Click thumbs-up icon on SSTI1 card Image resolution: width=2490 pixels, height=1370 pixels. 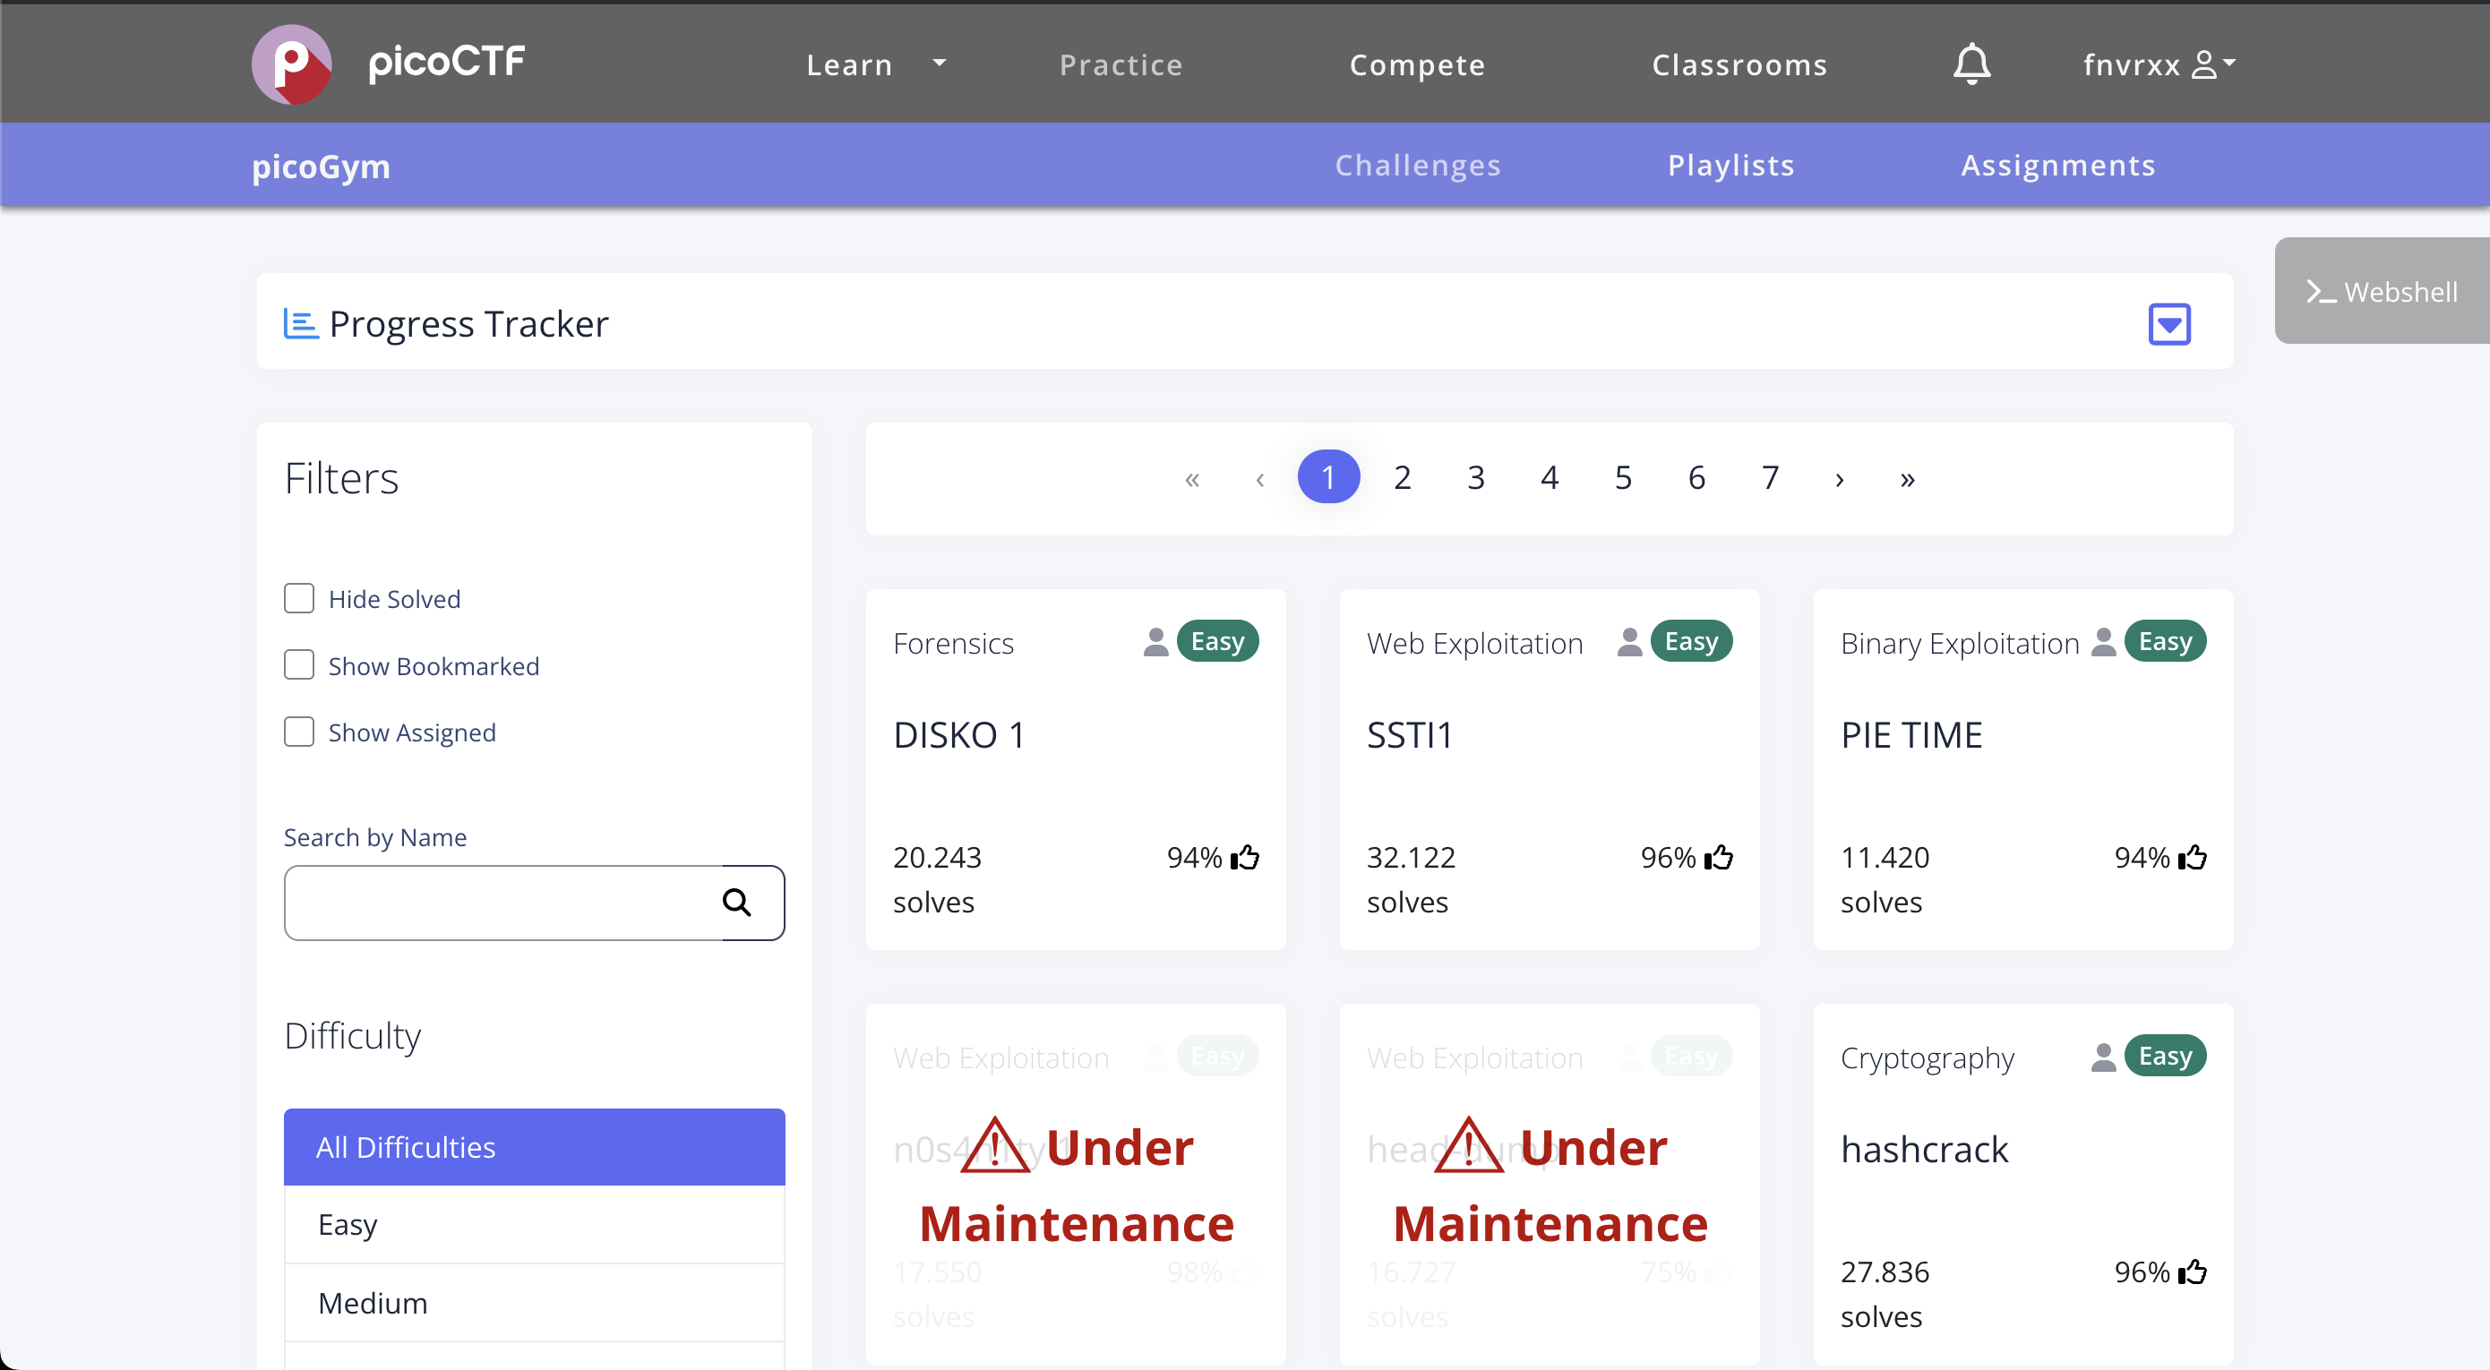pyautogui.click(x=1719, y=857)
